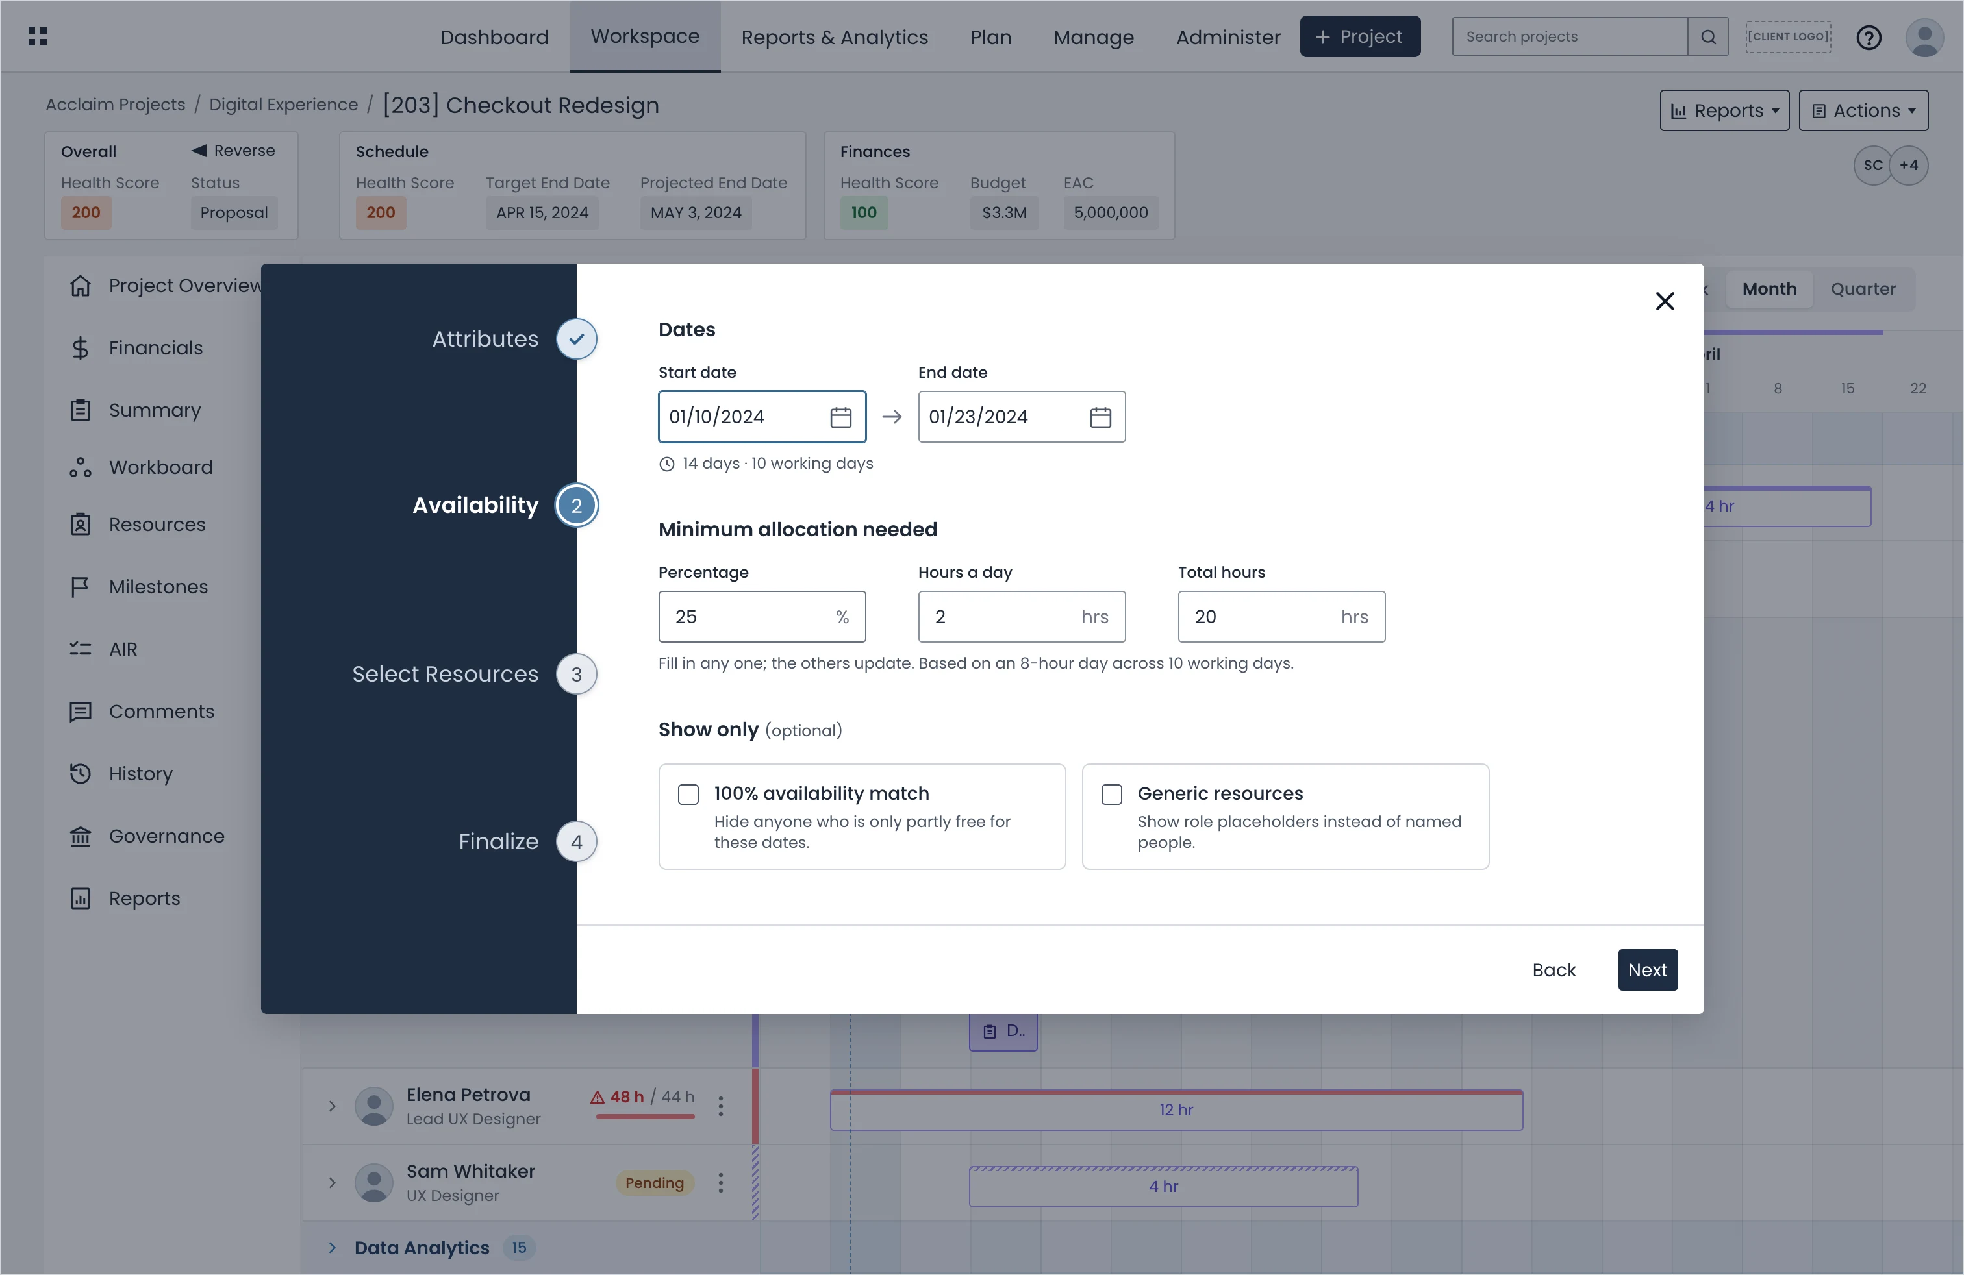Select the Month timeline view

point(1769,289)
